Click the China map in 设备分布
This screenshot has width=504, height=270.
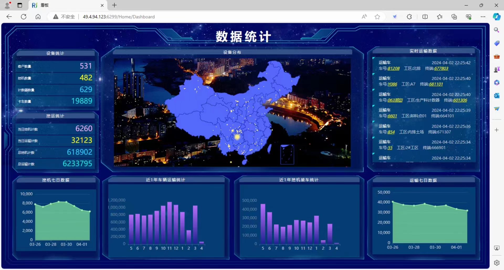[x=231, y=110]
